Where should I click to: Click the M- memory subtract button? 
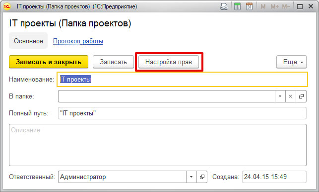[286, 7]
